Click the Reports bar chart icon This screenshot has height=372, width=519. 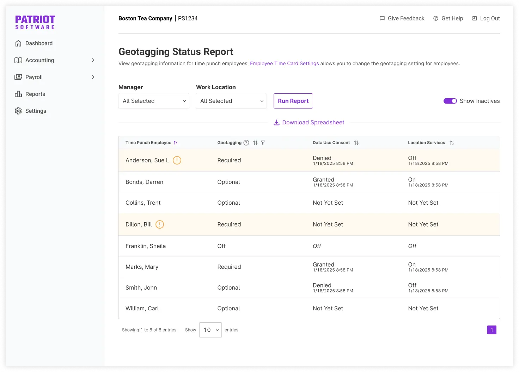[18, 94]
